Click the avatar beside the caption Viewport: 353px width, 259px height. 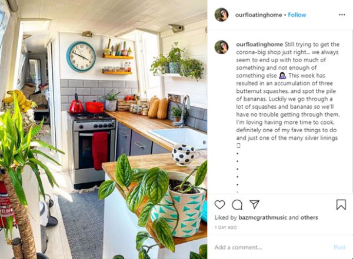pos(222,47)
